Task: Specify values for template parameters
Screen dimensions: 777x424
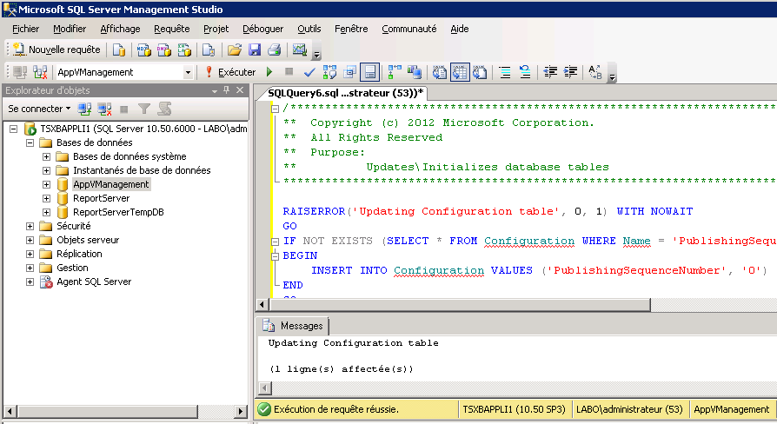Action: pos(594,72)
